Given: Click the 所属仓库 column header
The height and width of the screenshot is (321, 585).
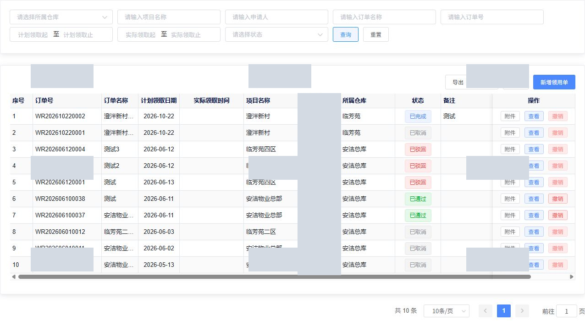Looking at the screenshot, I should coord(368,101).
